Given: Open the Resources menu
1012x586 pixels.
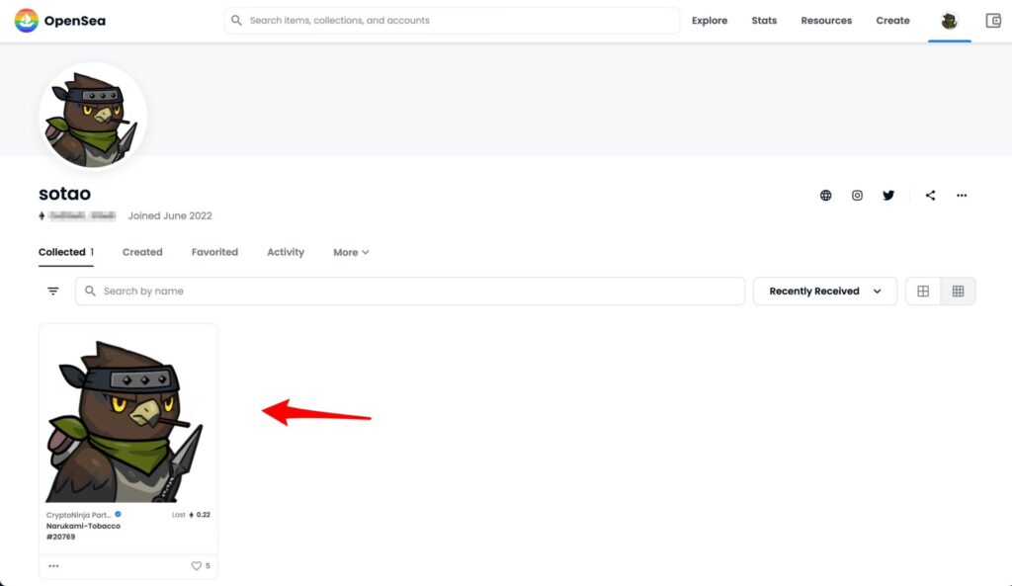Looking at the screenshot, I should [x=826, y=21].
